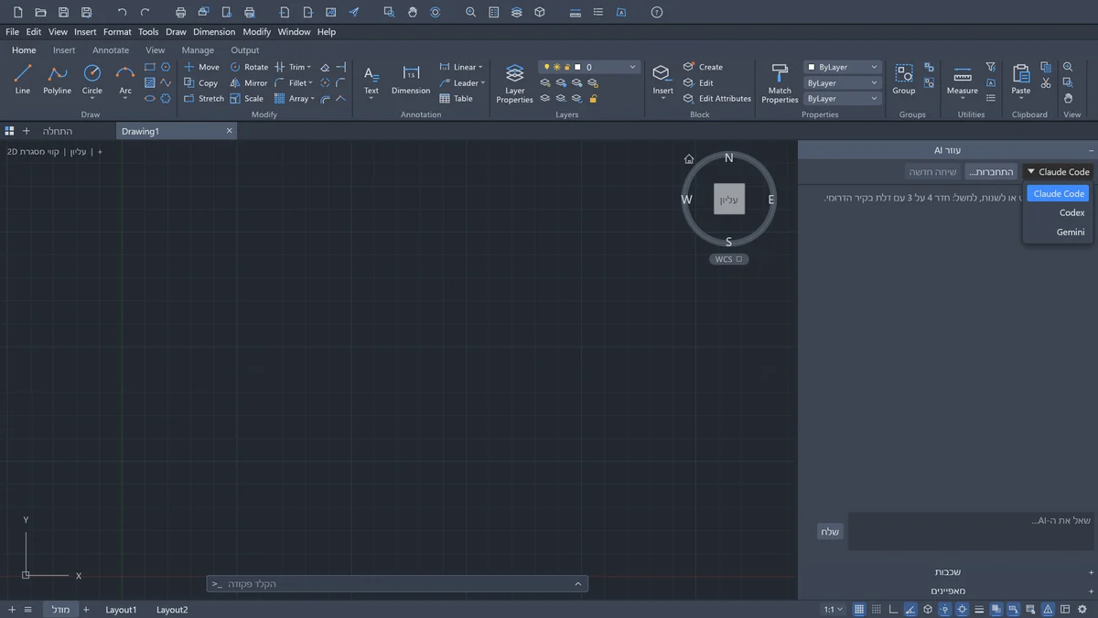The image size is (1098, 618).
Task: Open the Claude Code model selector dropdown
Action: [1058, 172]
